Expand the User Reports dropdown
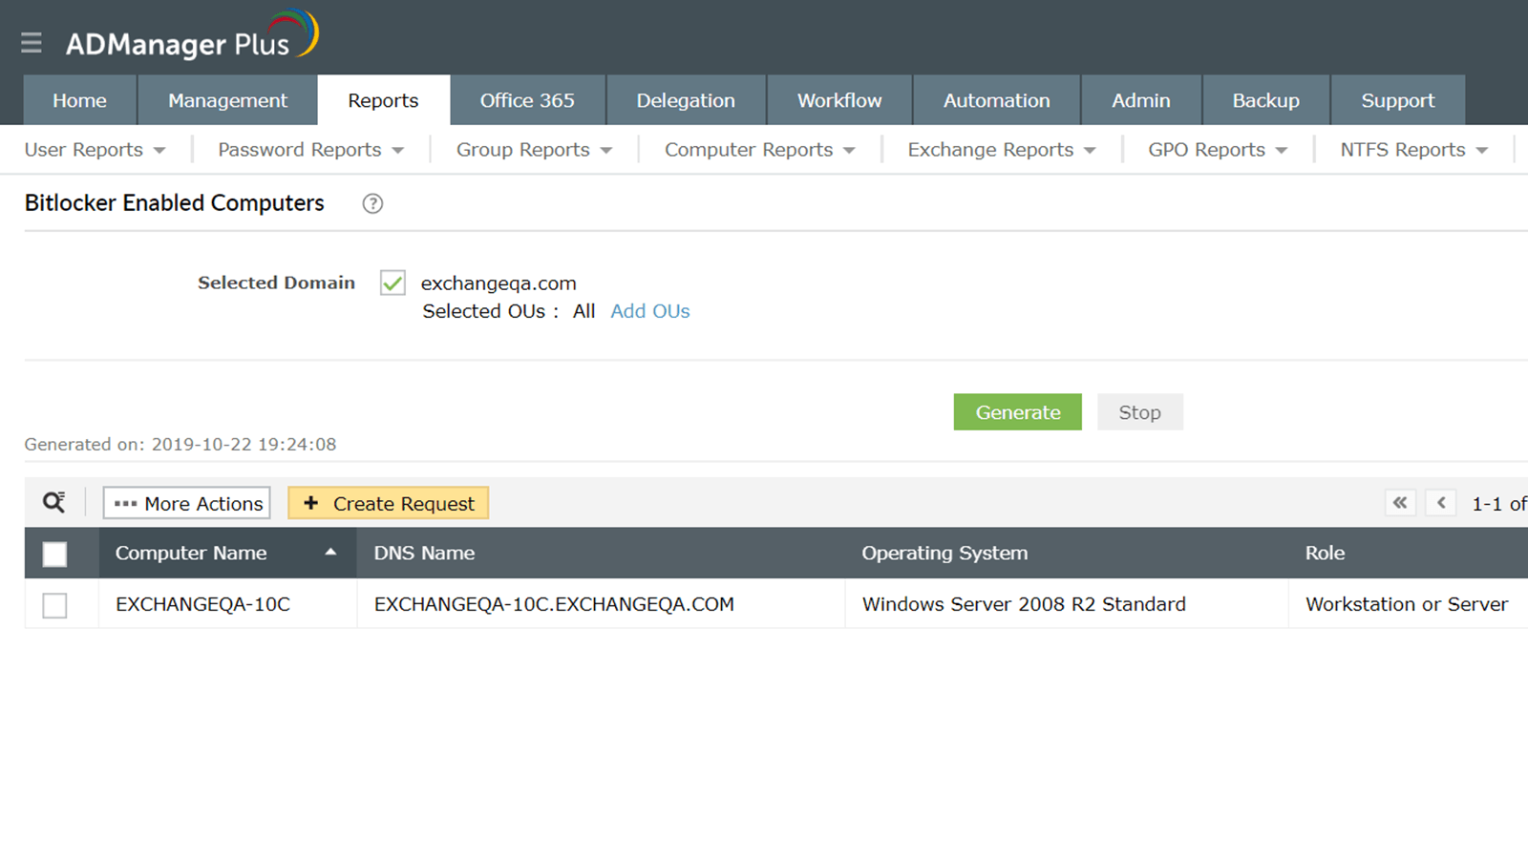This screenshot has width=1528, height=859. (95, 150)
